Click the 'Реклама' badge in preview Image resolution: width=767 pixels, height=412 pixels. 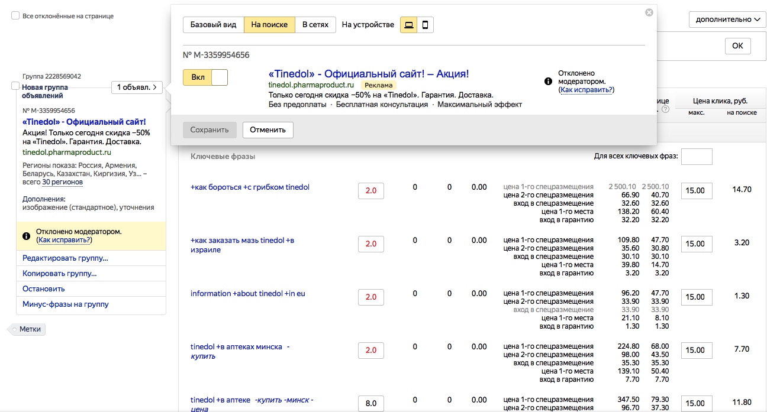click(379, 85)
